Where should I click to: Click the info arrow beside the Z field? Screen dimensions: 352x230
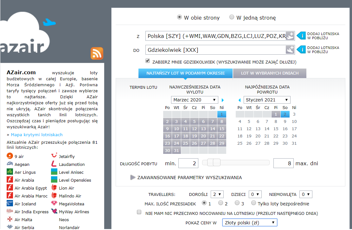pyautogui.click(x=301, y=36)
